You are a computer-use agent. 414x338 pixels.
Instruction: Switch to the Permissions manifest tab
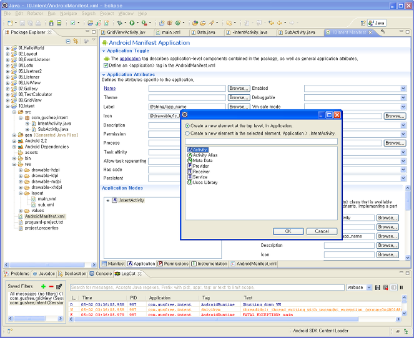point(173,264)
